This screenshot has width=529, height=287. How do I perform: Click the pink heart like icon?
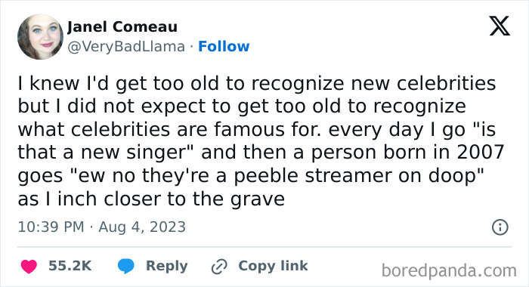pos(29,266)
